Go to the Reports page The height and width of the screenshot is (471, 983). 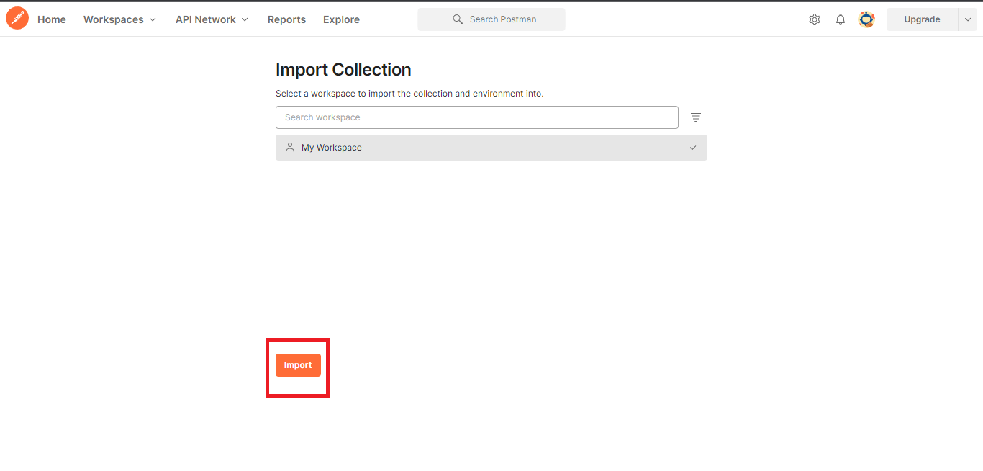click(x=286, y=19)
